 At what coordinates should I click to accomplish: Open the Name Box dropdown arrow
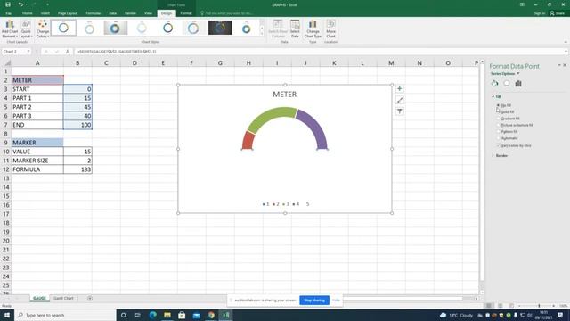click(x=28, y=52)
